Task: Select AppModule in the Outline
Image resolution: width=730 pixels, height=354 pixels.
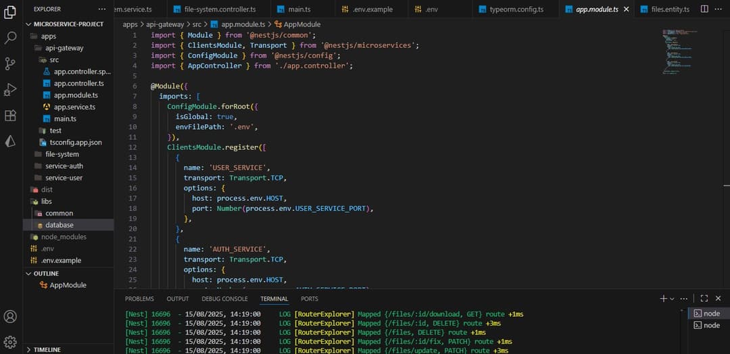Action: point(68,285)
